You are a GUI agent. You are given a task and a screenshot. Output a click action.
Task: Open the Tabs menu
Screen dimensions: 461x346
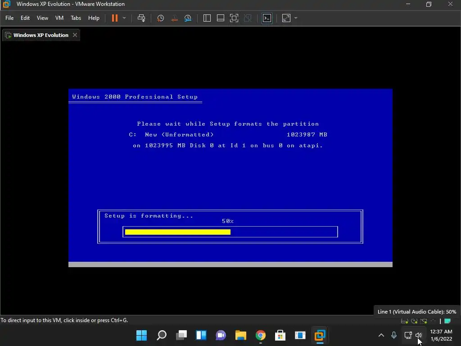(x=76, y=18)
